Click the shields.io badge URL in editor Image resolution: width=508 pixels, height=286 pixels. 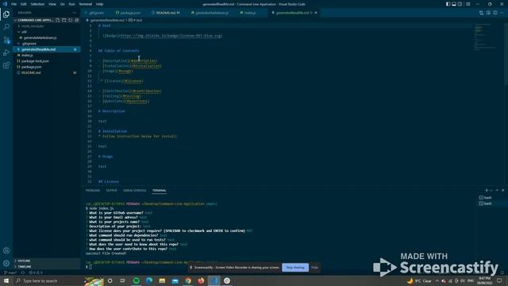[x=171, y=36]
